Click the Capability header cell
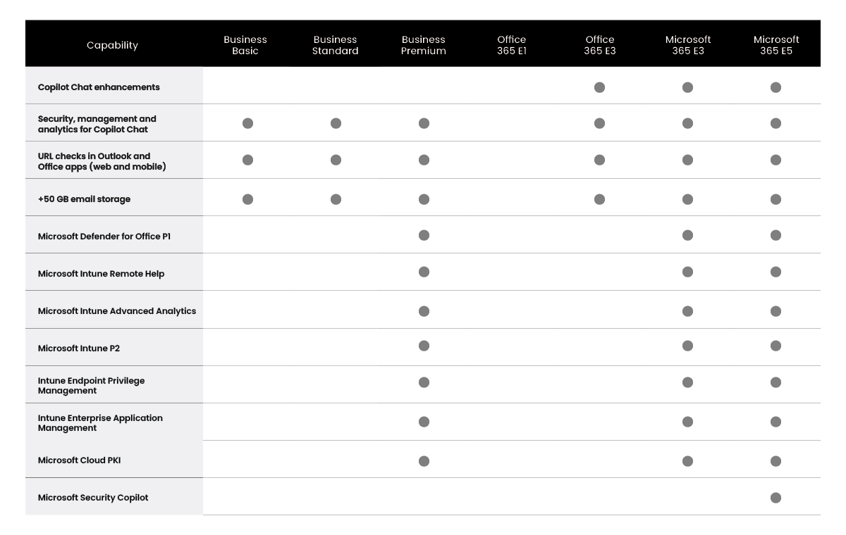 (x=112, y=45)
